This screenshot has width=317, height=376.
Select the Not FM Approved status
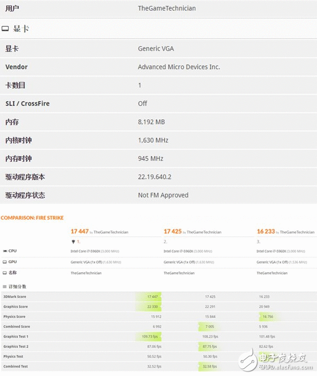click(x=163, y=195)
